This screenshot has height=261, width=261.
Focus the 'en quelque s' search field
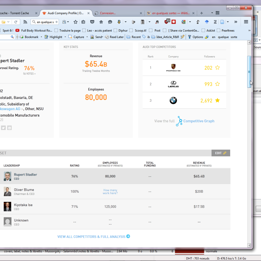45,22
